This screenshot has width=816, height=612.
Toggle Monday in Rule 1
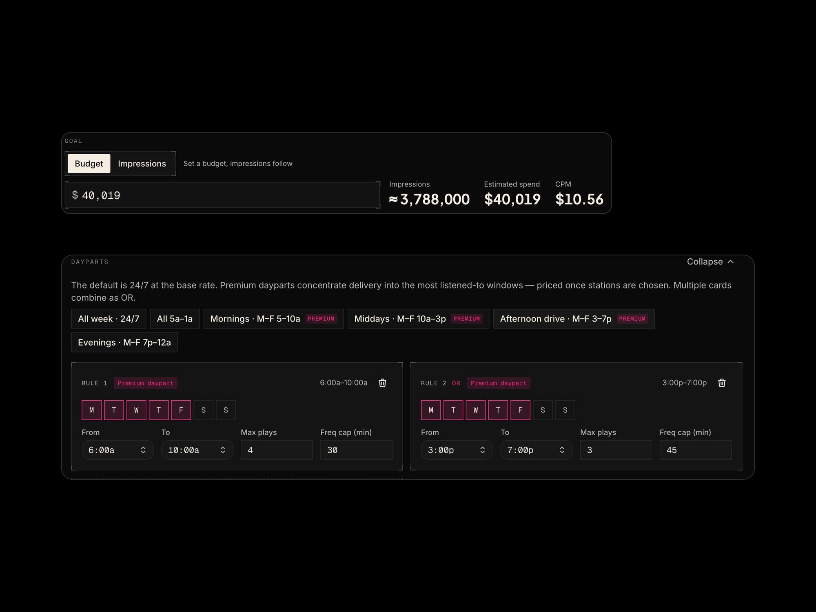click(91, 410)
